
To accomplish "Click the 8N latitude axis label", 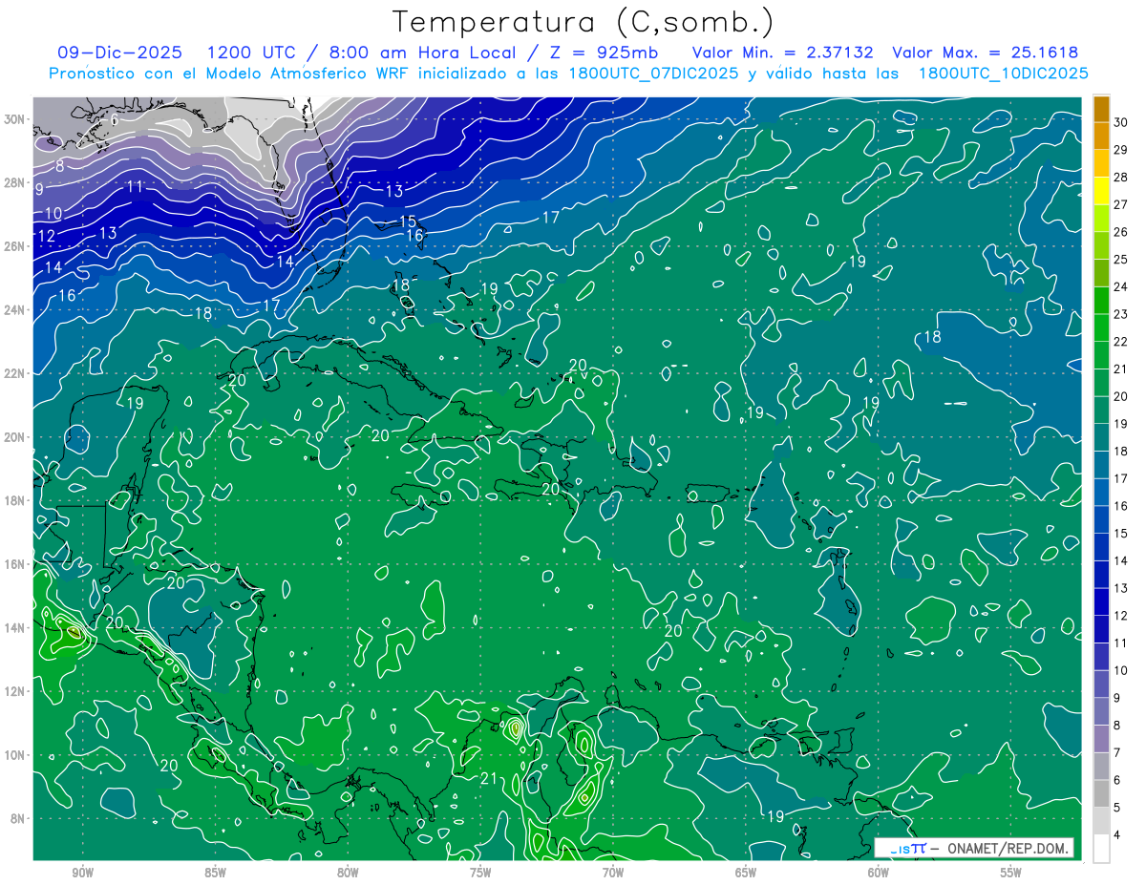I will pos(19,818).
